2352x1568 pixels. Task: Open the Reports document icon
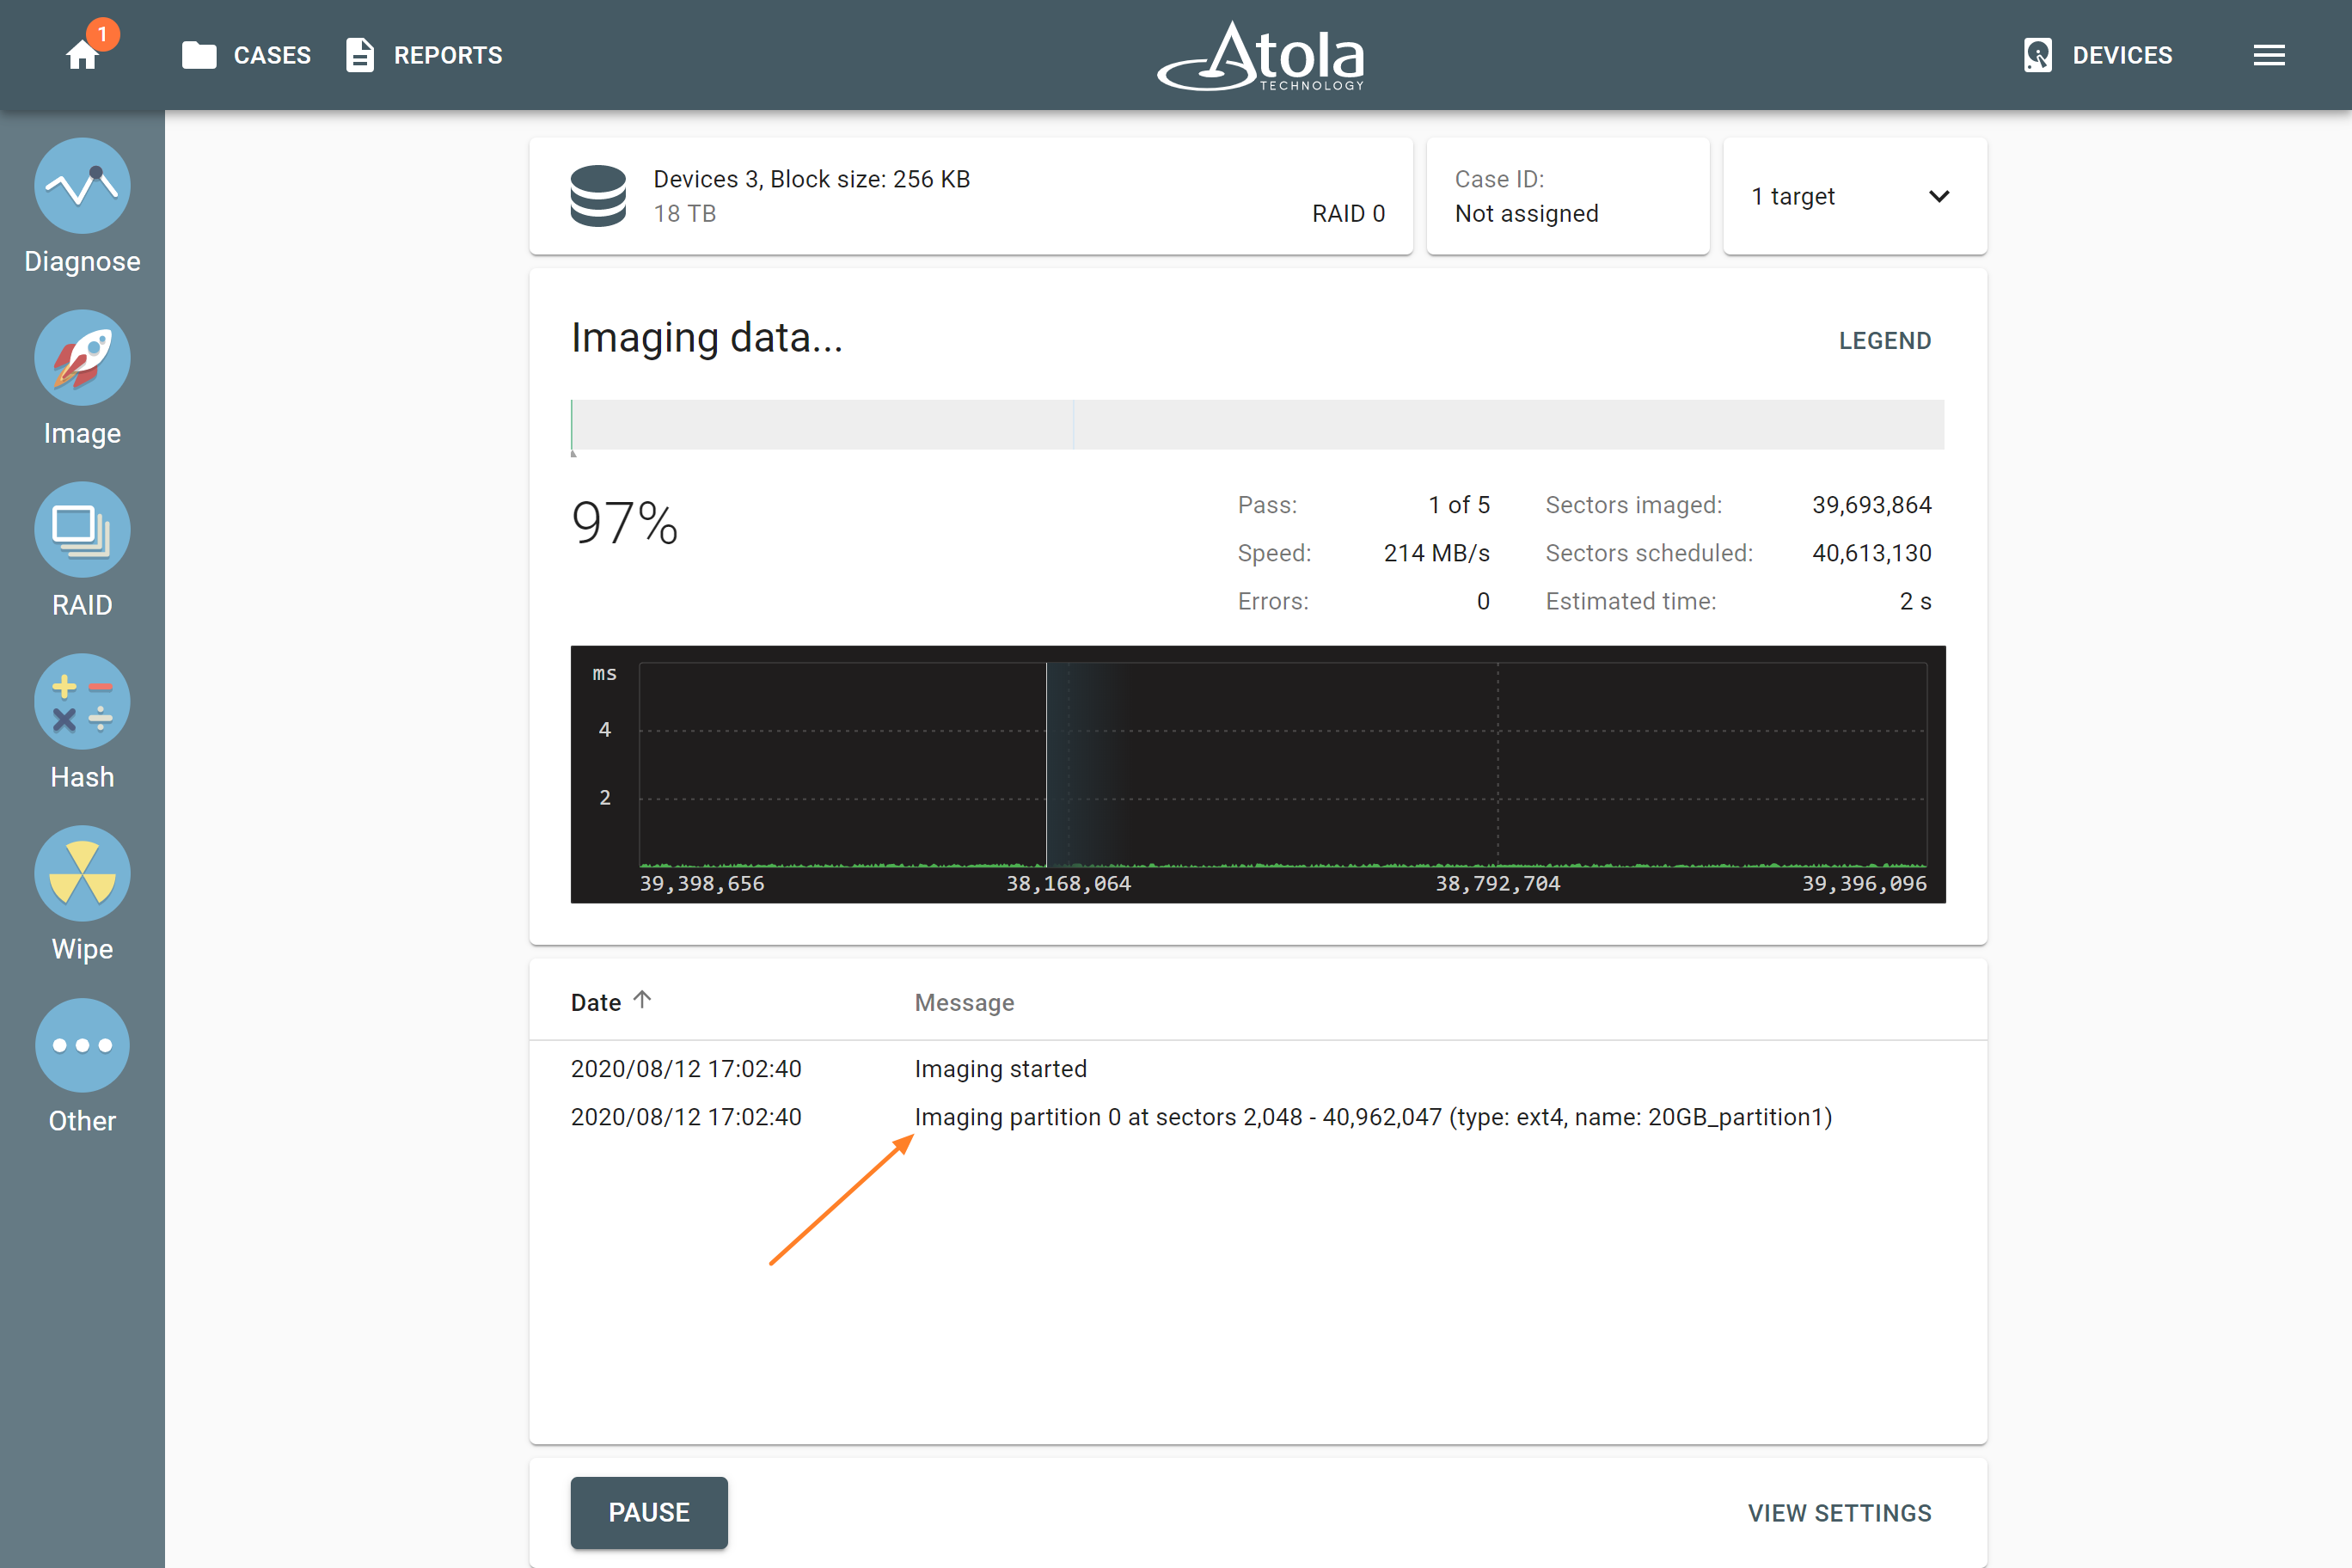[x=360, y=55]
